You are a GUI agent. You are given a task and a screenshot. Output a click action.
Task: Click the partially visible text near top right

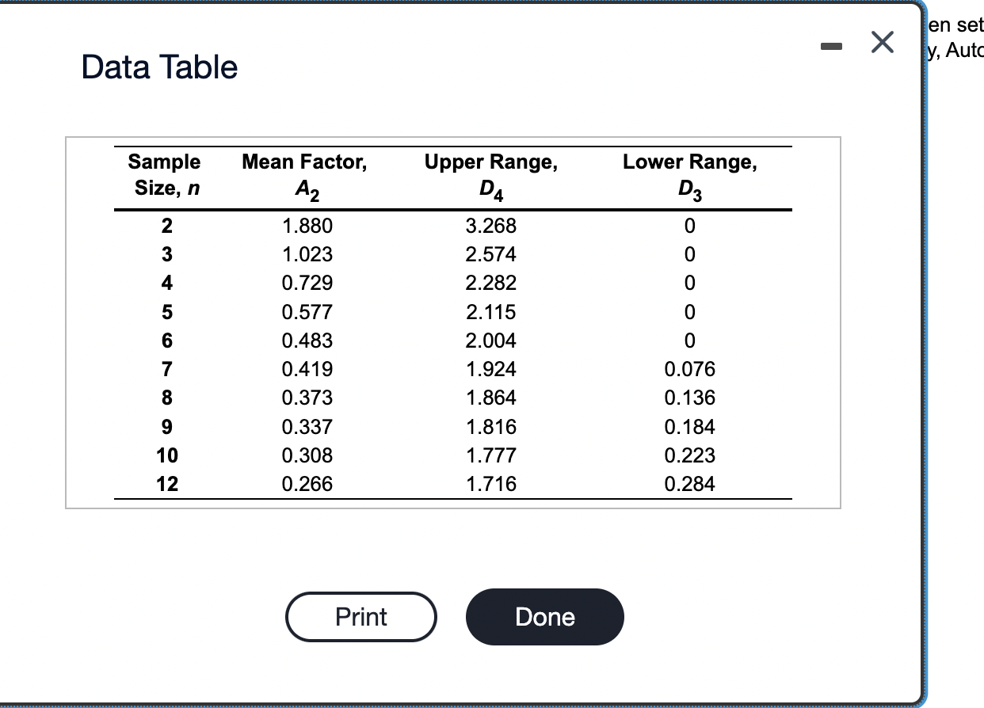954,25
